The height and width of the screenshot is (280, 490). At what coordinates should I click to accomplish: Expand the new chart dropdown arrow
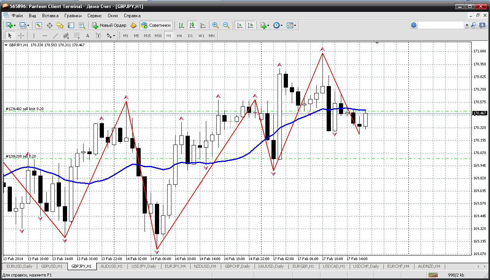click(x=15, y=25)
